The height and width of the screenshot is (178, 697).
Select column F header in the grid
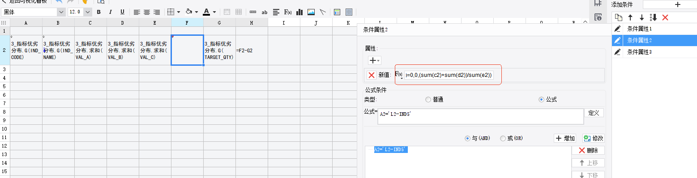tap(187, 22)
